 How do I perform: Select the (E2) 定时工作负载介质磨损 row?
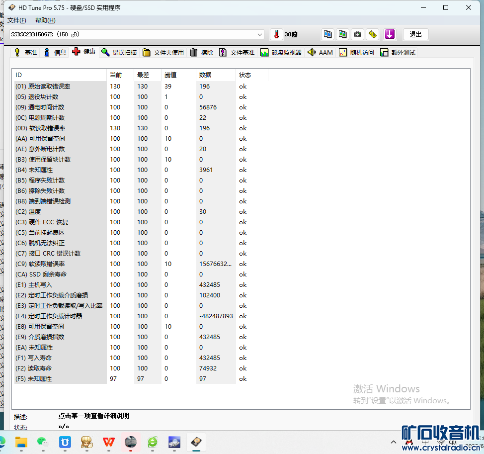[141, 295]
